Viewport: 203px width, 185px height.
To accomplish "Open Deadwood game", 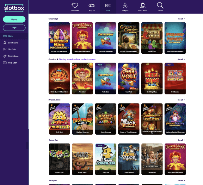I will [x=152, y=159].
